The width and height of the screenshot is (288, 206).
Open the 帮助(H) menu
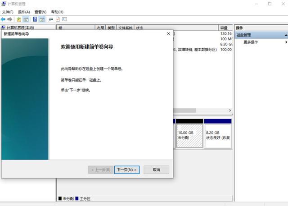tap(57, 12)
